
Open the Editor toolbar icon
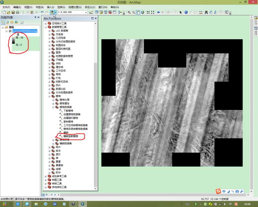(x=91, y=12)
